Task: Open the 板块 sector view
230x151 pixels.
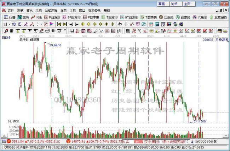Action: 23,17
